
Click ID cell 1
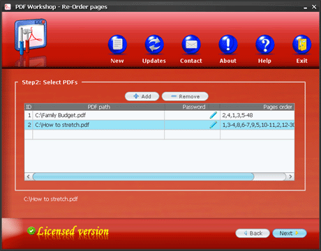click(x=29, y=115)
